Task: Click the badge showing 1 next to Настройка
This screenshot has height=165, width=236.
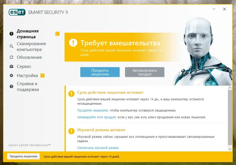Action: [x=42, y=76]
